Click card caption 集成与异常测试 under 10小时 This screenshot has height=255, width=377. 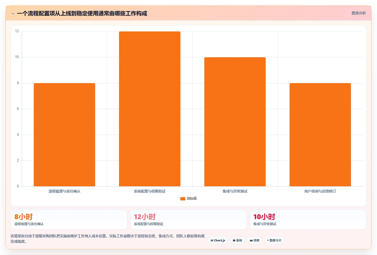coord(265,224)
